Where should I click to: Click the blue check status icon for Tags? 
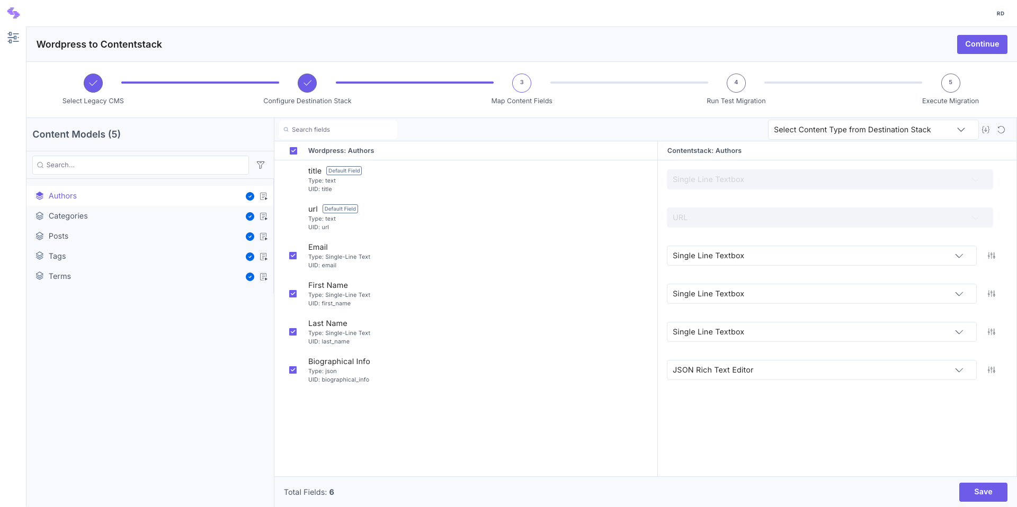coord(250,257)
